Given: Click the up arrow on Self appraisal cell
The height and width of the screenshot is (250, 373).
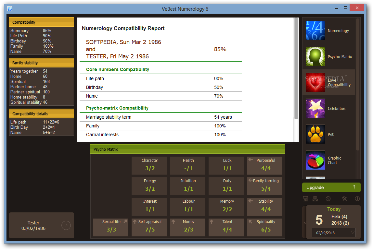Looking at the screenshot, I should pyautogui.click(x=135, y=222).
